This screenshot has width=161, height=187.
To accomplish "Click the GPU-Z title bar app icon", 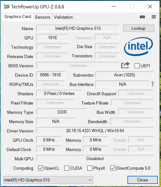I will click(7, 7).
